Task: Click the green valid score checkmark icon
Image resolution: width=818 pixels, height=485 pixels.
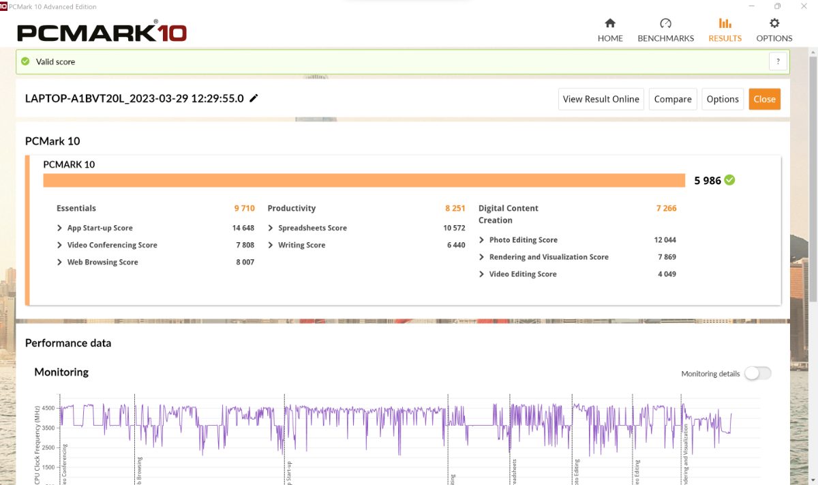Action: (25, 61)
